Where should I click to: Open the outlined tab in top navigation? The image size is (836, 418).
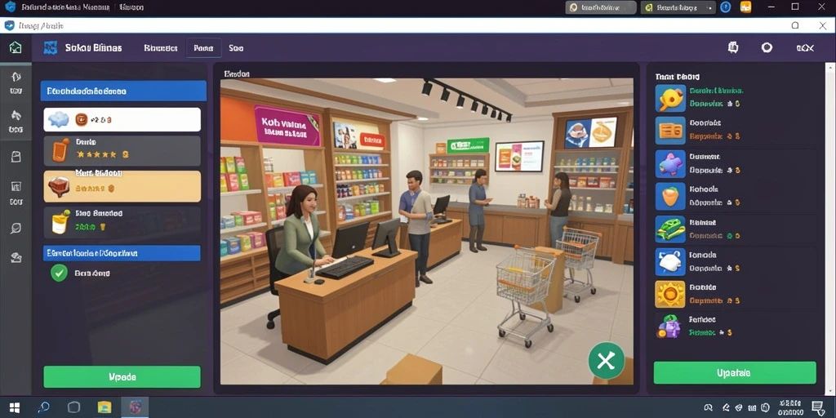pyautogui.click(x=203, y=48)
